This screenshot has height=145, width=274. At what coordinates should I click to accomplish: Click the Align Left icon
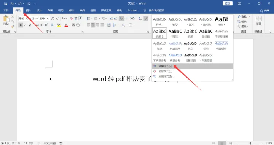pos(88,25)
